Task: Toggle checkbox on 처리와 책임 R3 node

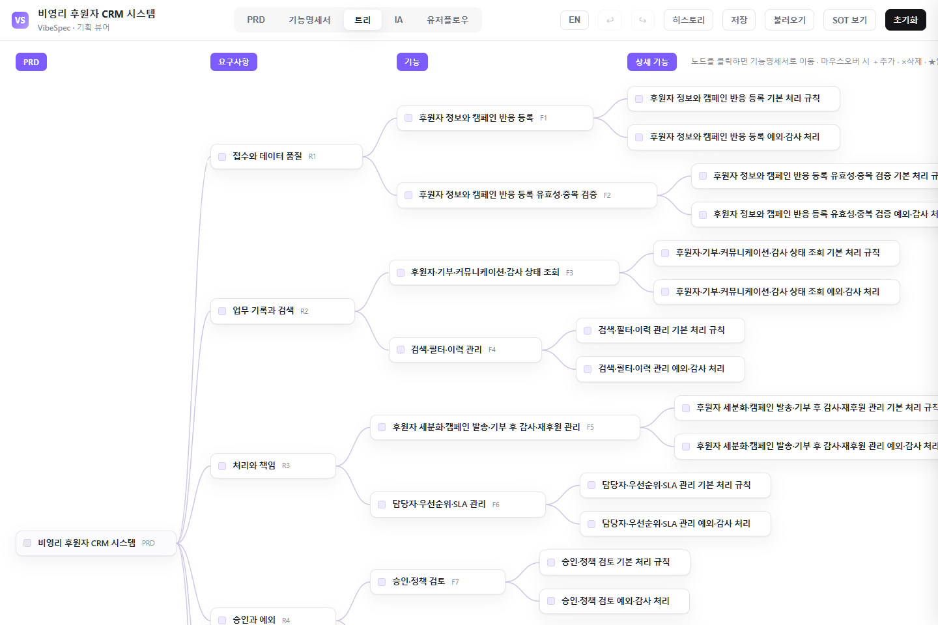Action: [222, 466]
